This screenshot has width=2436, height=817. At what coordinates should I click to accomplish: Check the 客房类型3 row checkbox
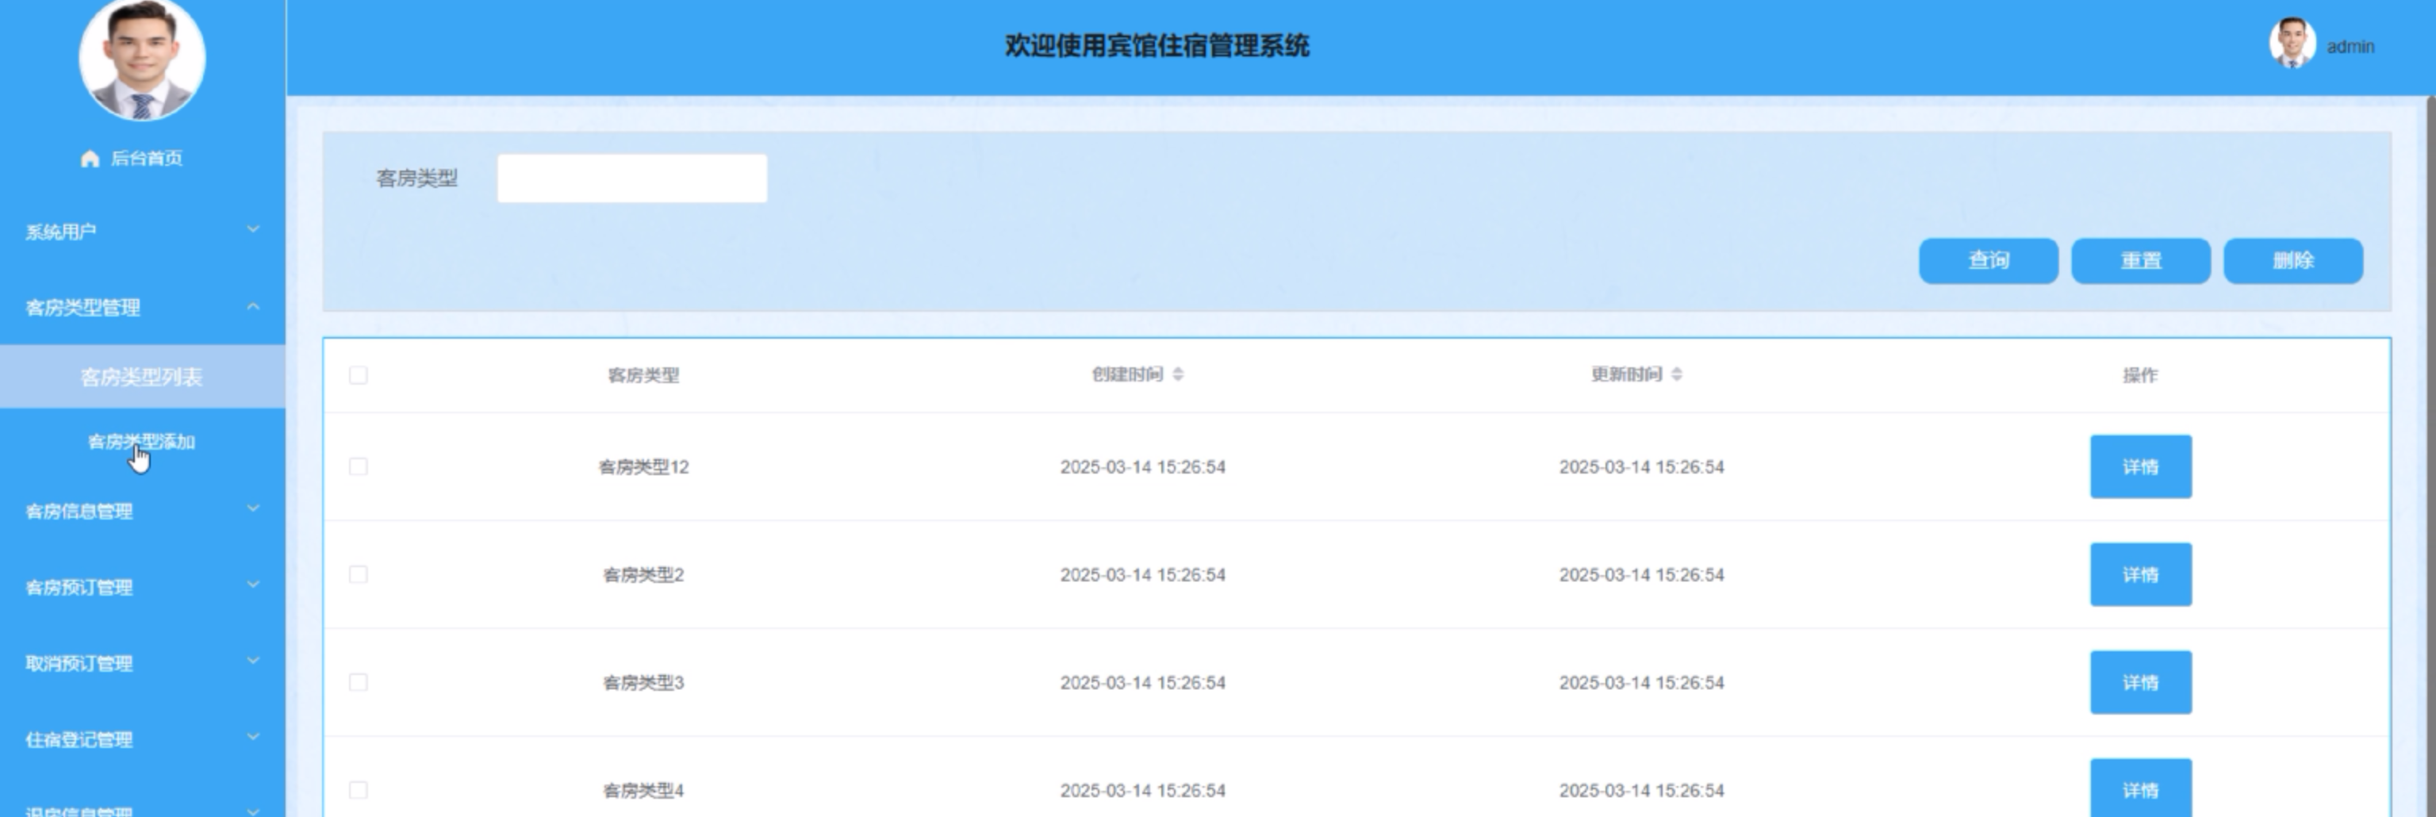click(x=359, y=682)
